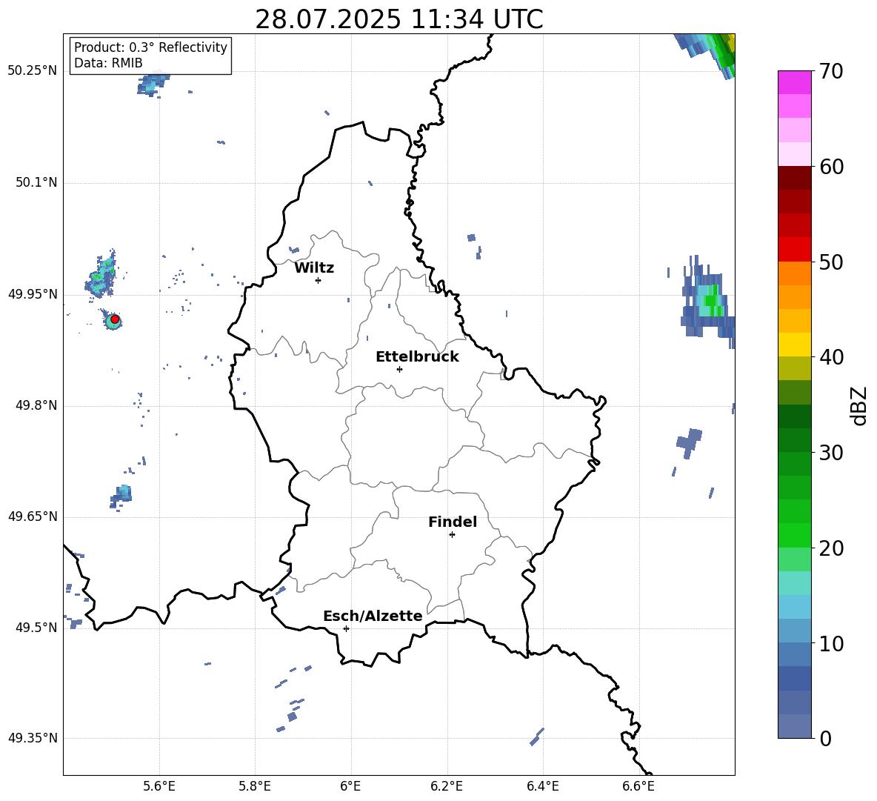This screenshot has width=877, height=801.
Task: Click the 30 value on the colorbar
Action: click(x=832, y=453)
